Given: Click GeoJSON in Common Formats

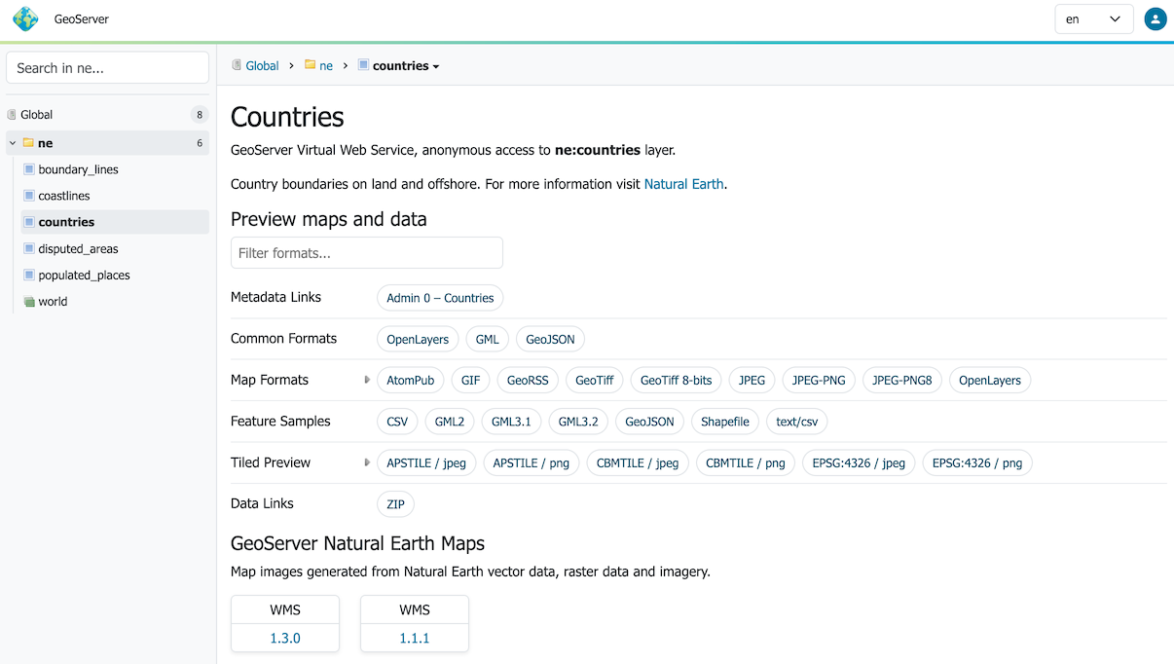Looking at the screenshot, I should tap(550, 340).
